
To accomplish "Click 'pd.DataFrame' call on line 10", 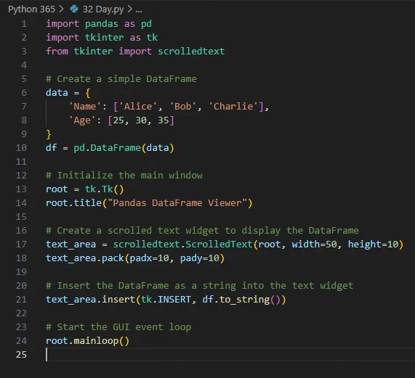I will [107, 148].
